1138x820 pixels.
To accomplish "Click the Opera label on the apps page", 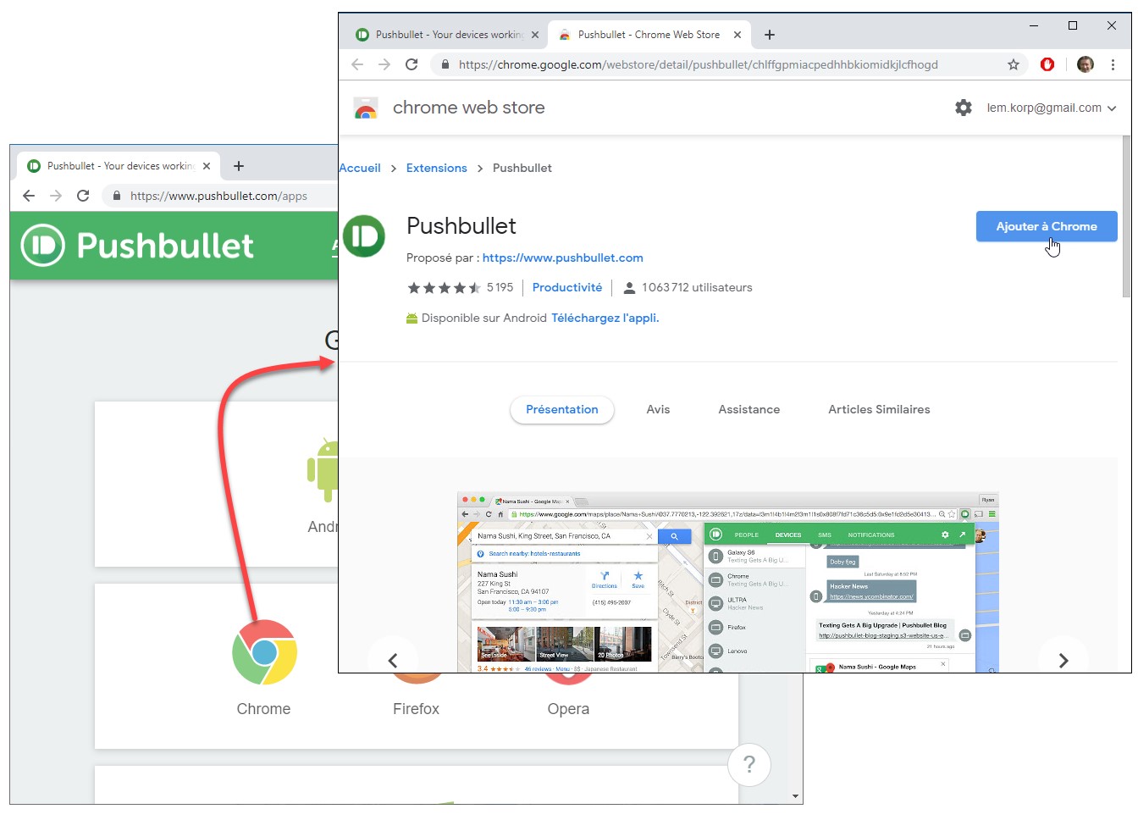I will coord(568,709).
